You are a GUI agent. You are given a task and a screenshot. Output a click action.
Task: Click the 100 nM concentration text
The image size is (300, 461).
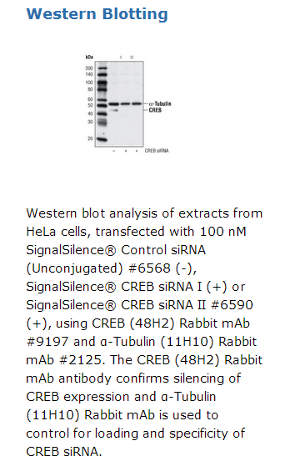[x=222, y=232]
